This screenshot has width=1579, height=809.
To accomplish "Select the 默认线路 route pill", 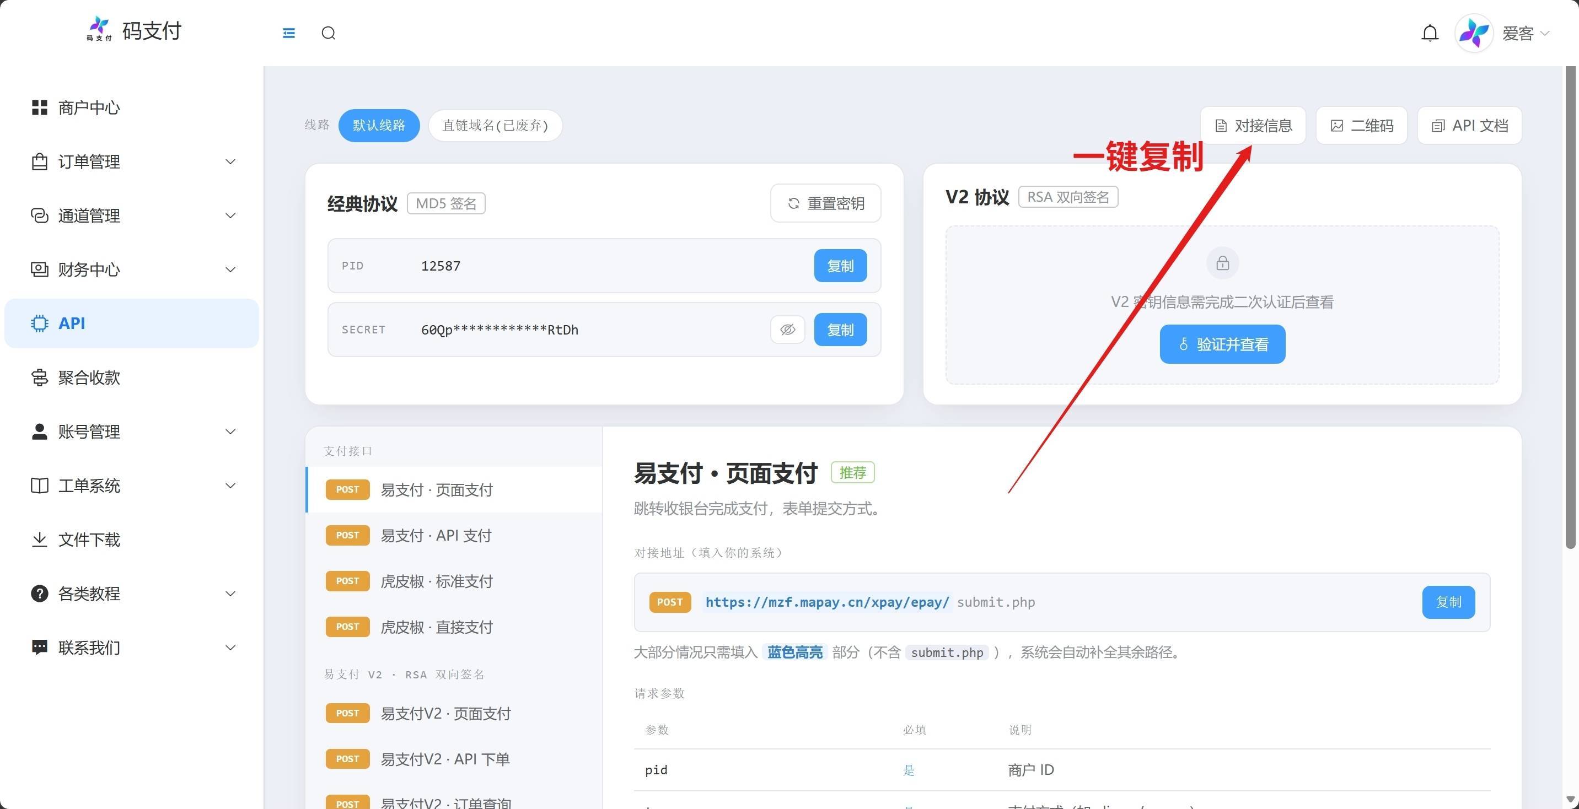I will [379, 126].
